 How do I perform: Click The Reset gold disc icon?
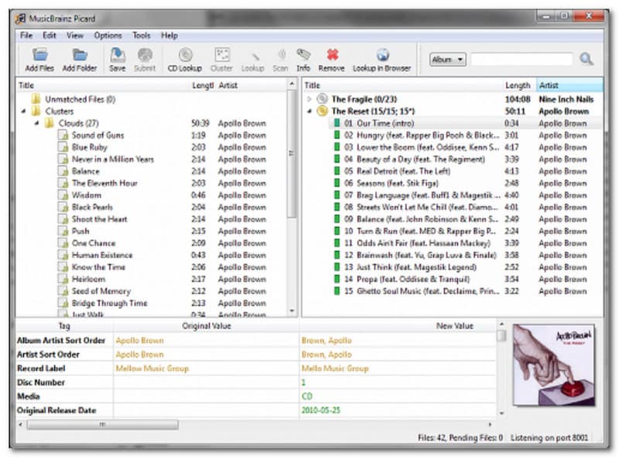pyautogui.click(x=323, y=111)
